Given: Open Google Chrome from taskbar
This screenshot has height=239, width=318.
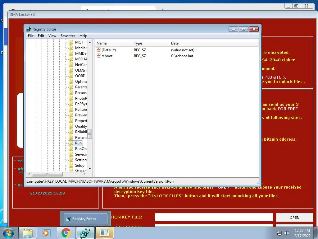Looking at the screenshot, I should point(66,233).
